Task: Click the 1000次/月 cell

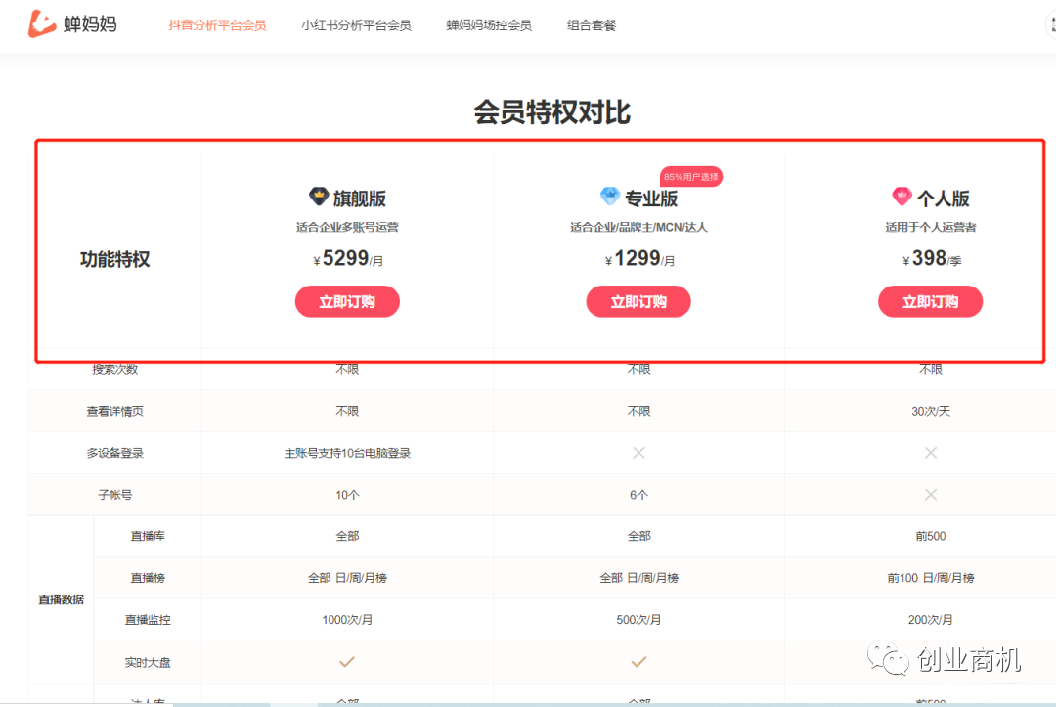Action: click(347, 619)
